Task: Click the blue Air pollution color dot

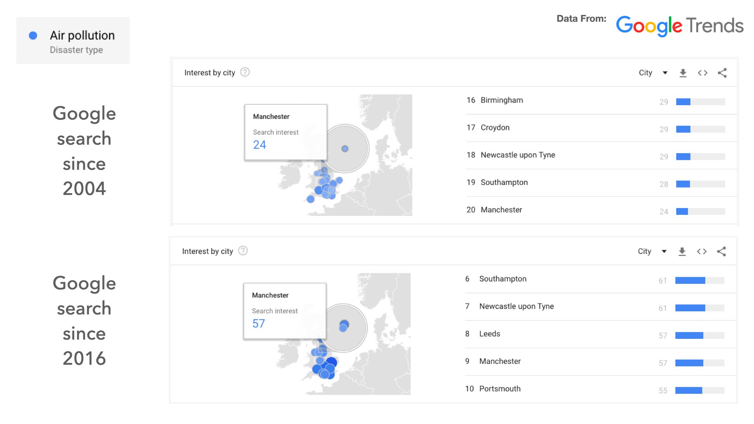Action: 33,36
